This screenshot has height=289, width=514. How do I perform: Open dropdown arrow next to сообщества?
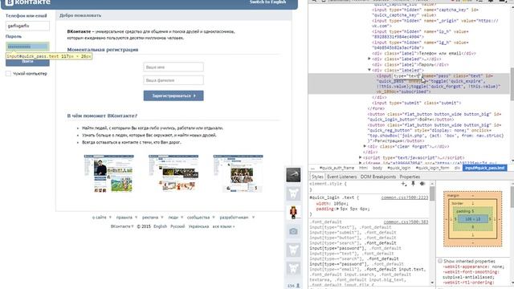[214, 218]
